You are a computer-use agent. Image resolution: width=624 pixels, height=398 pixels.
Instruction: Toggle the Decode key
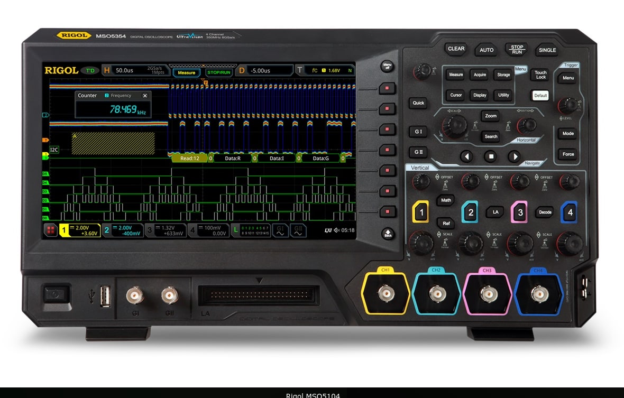click(545, 212)
